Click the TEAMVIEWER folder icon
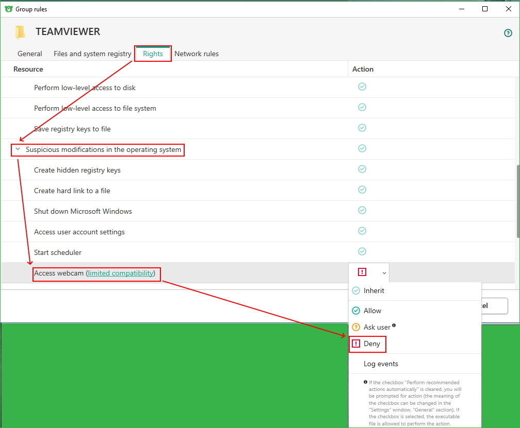The image size is (520, 428). pyautogui.click(x=20, y=32)
